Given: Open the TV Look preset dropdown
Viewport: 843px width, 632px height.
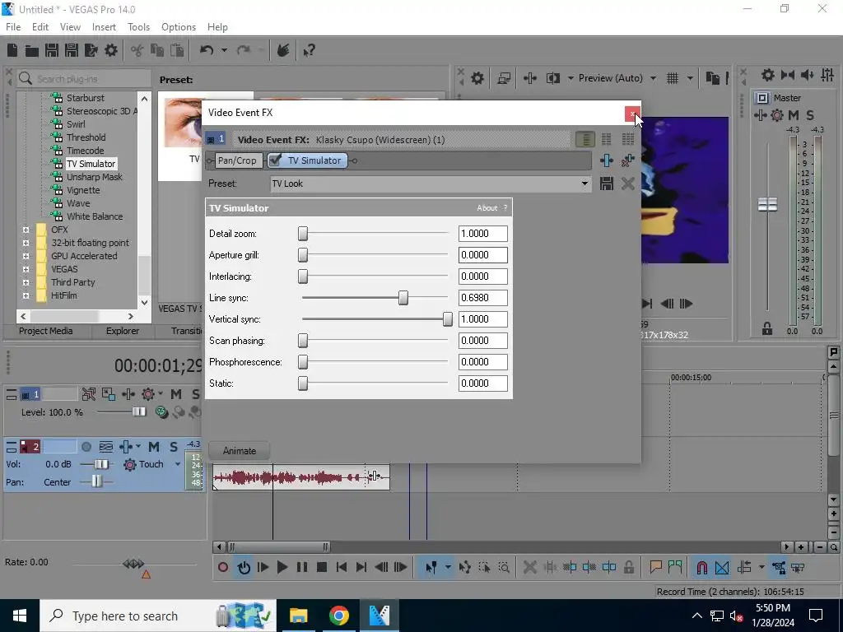Looking at the screenshot, I should (585, 184).
